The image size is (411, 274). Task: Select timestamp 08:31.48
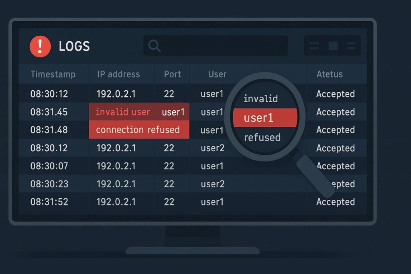(49, 130)
